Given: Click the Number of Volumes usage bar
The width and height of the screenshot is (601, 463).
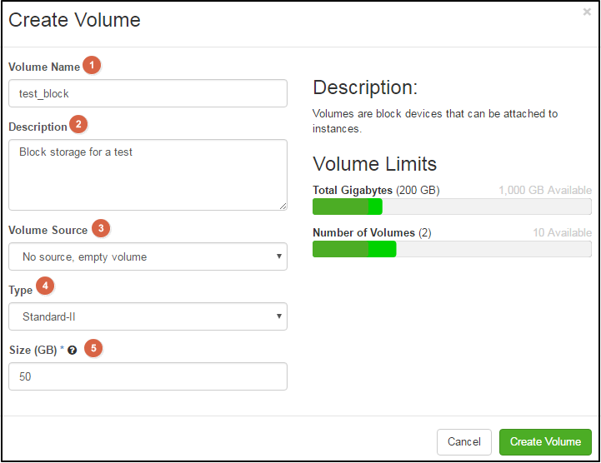Looking at the screenshot, I should [x=451, y=249].
